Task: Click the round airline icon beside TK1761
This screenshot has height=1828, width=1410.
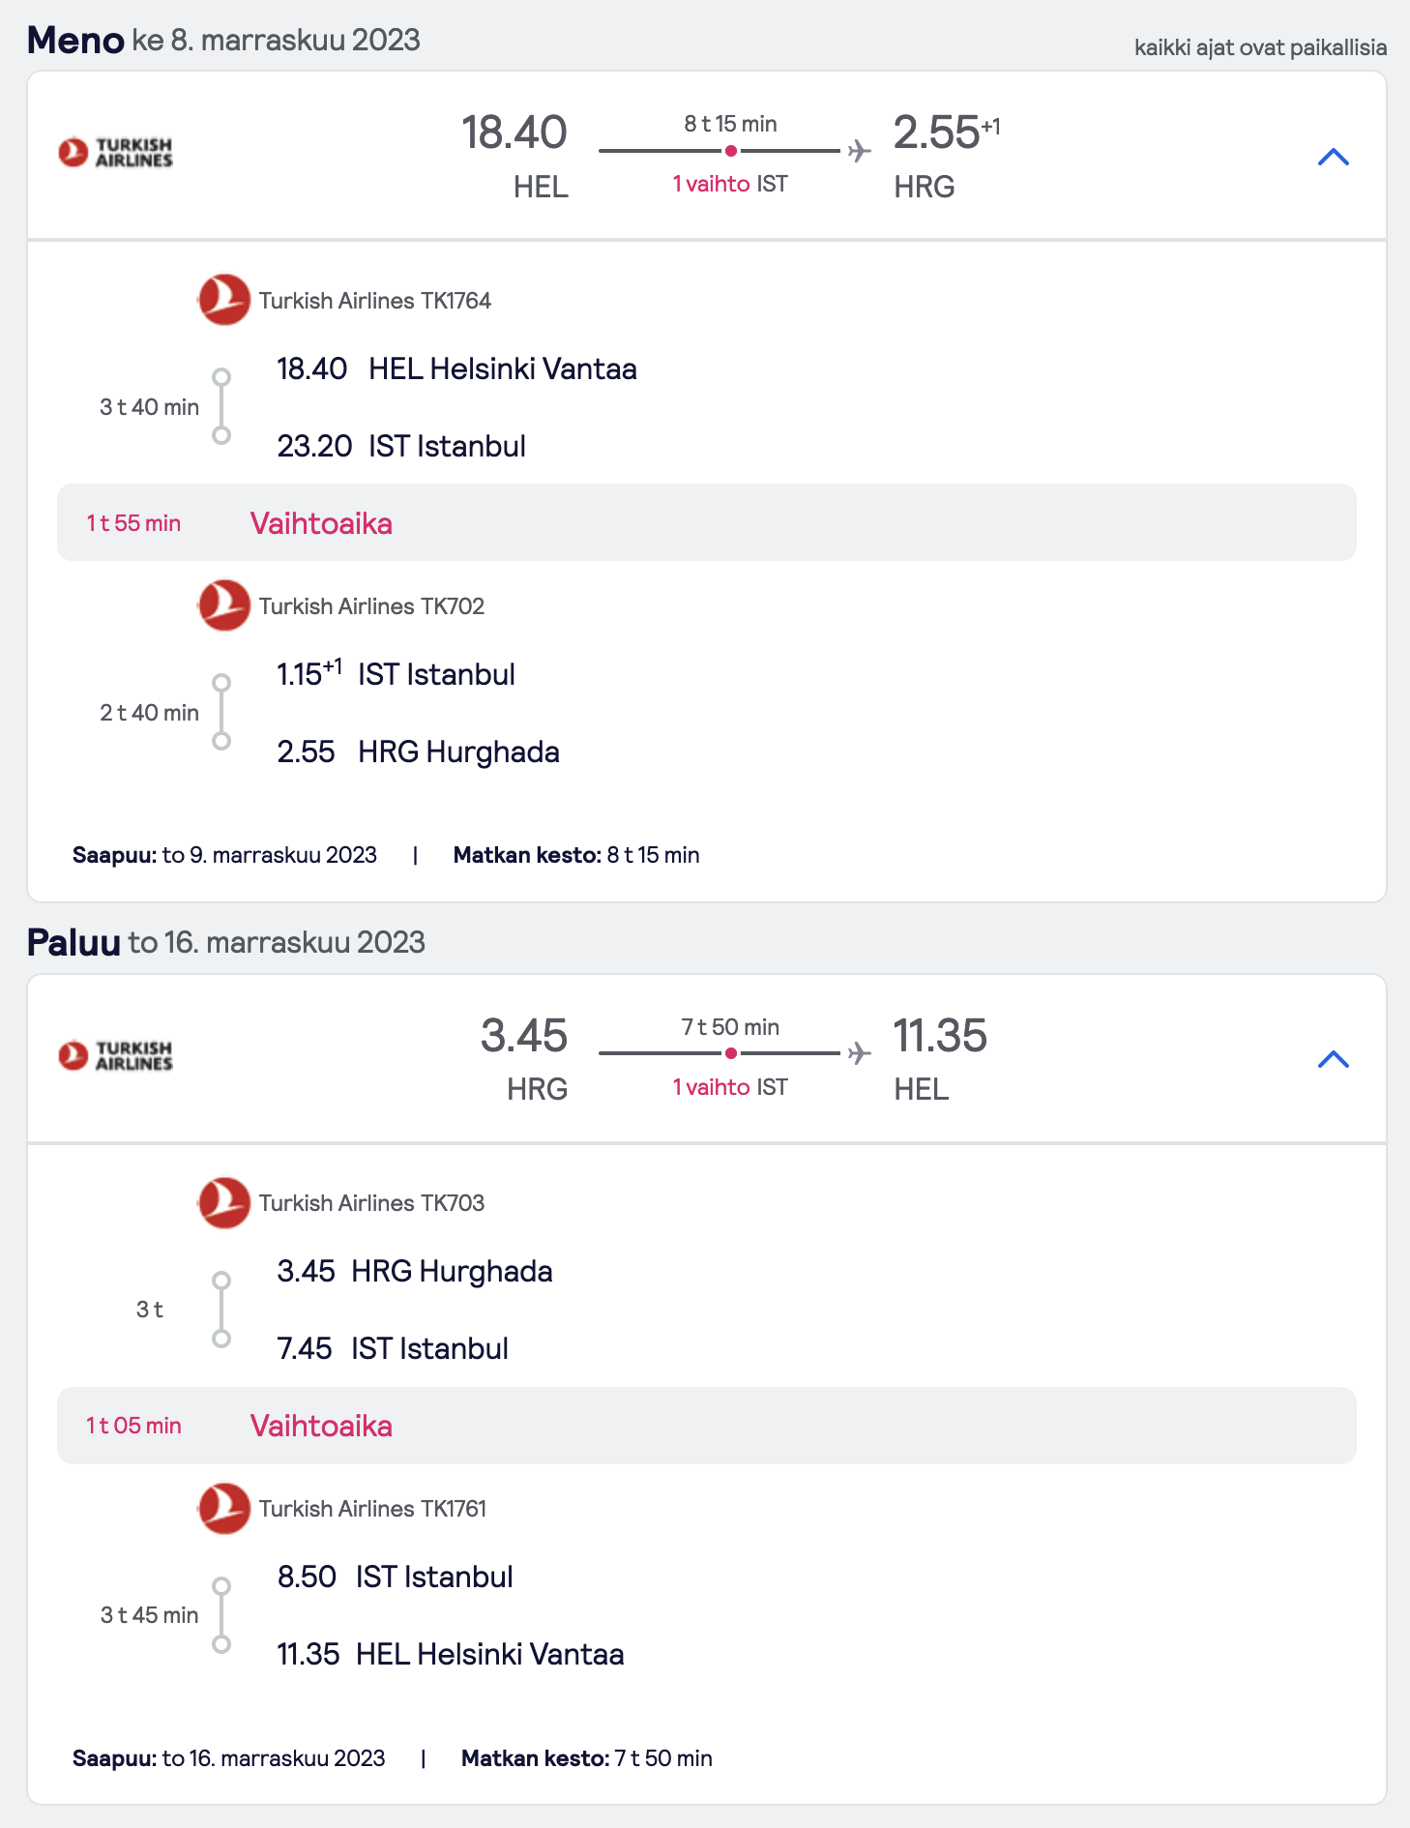Action: (x=224, y=1508)
